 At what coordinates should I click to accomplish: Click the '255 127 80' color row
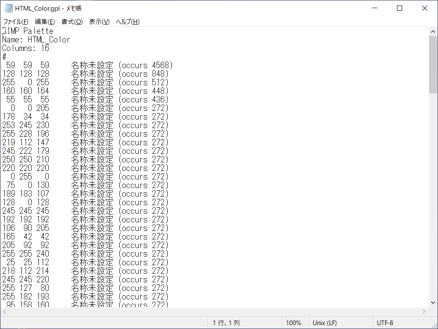tap(86, 288)
